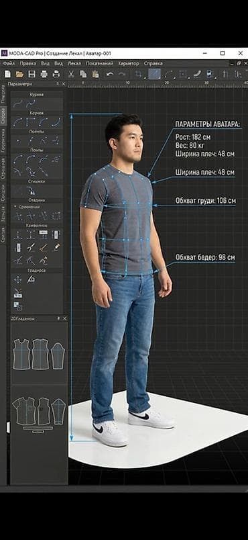Select the pliers tool in the tool panel
This screenshot has height=540, width=248.
pyautogui.click(x=31, y=247)
